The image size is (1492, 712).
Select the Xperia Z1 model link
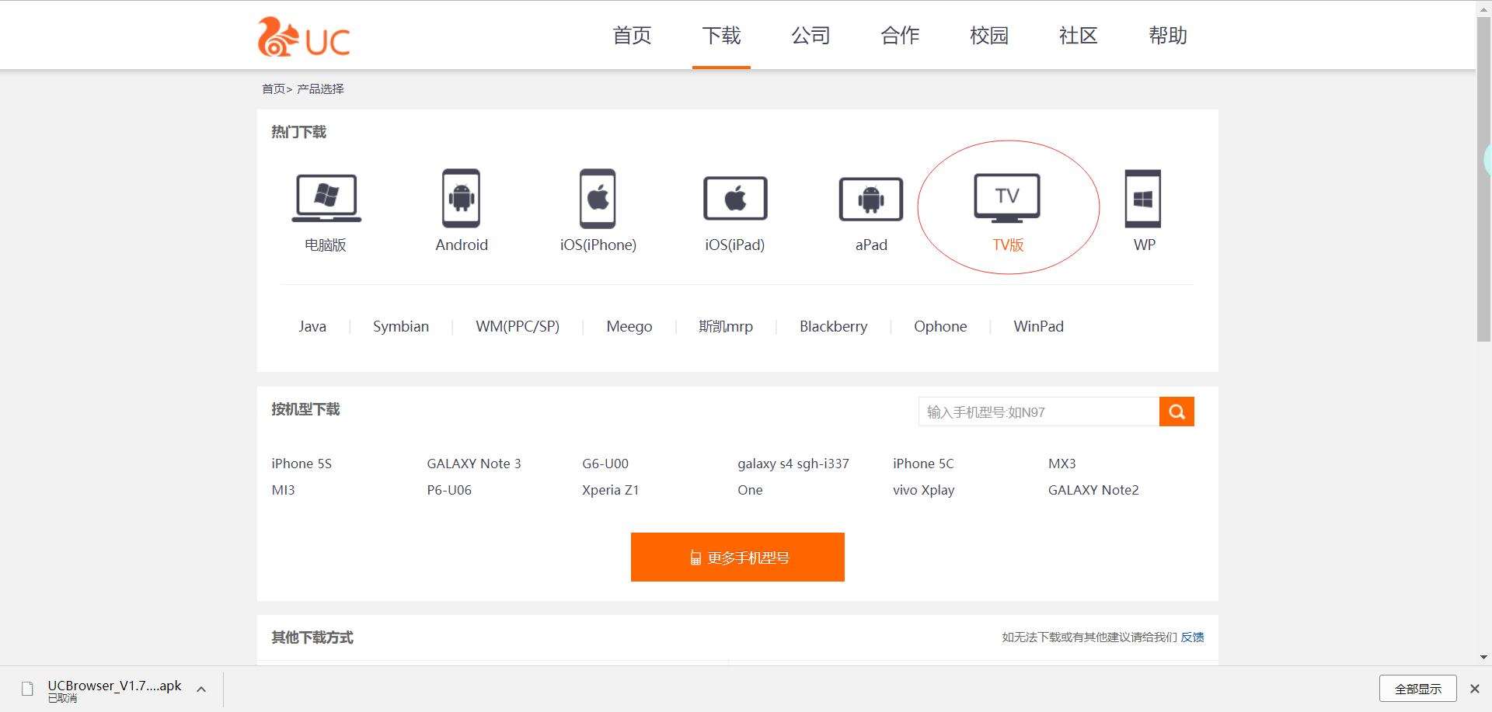(x=611, y=490)
